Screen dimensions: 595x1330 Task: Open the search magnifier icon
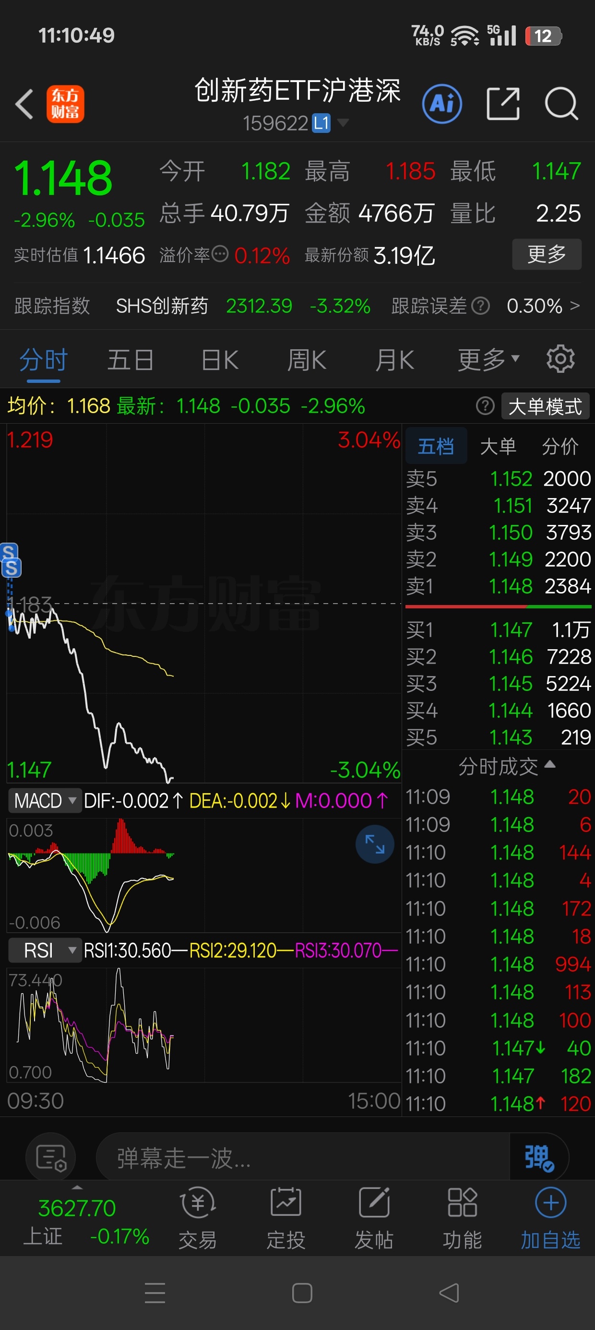pyautogui.click(x=561, y=104)
